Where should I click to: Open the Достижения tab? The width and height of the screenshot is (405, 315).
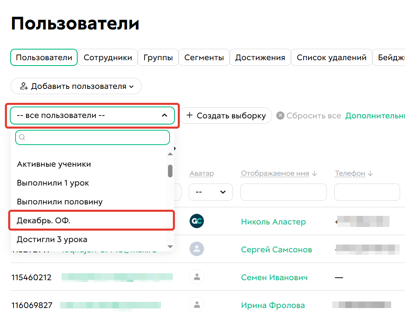260,57
